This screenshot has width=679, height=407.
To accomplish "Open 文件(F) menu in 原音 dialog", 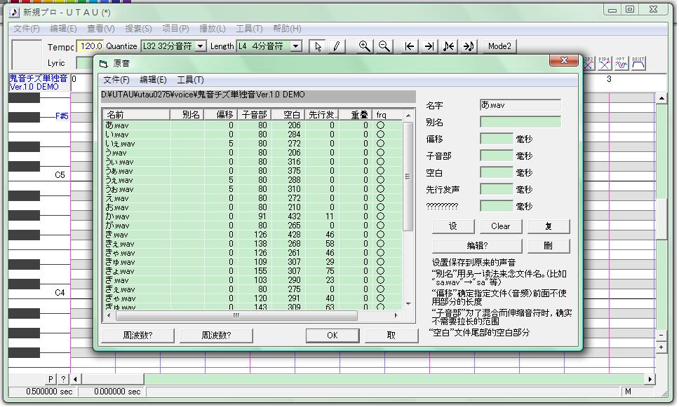I will point(116,80).
